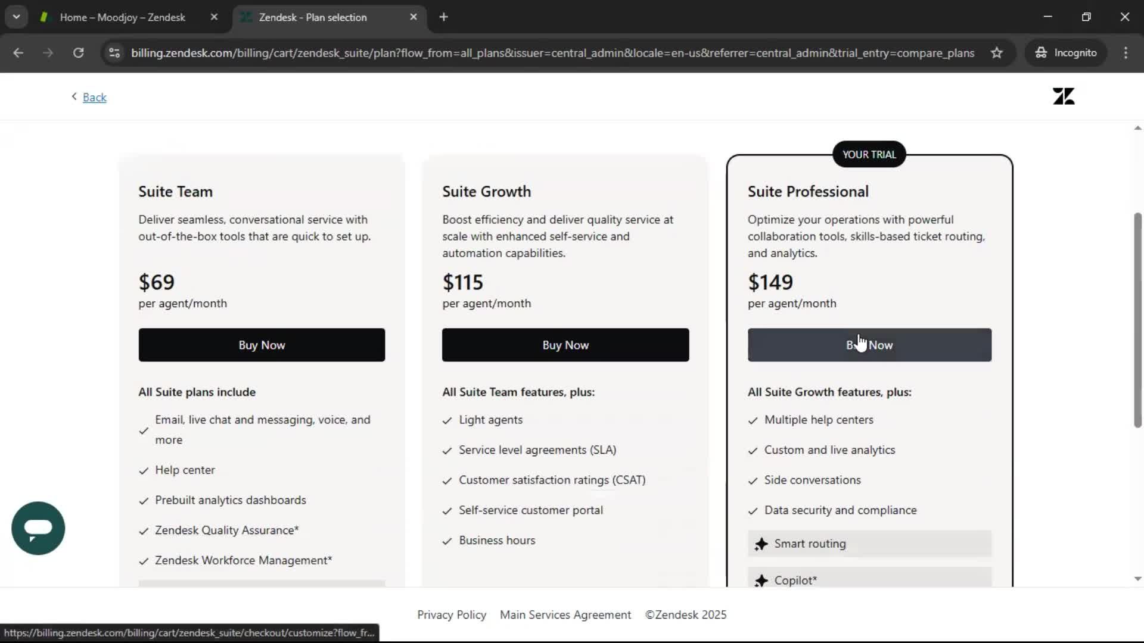The width and height of the screenshot is (1144, 643).
Task: Buy the Suite Growth plan
Action: tap(565, 345)
